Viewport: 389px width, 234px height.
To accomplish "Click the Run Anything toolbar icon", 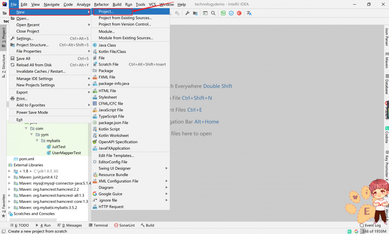I will pos(205,13).
